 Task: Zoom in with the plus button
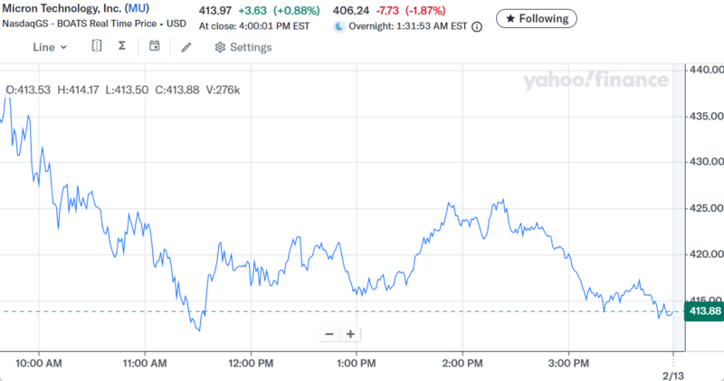pyautogui.click(x=350, y=334)
